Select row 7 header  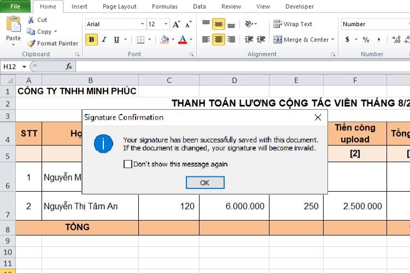[x=8, y=206]
